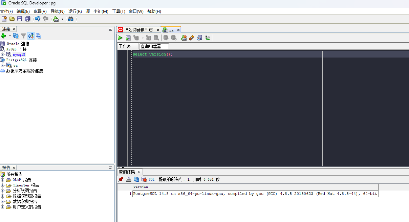
Task: Open the 小组(M) menu
Action: pos(101,12)
